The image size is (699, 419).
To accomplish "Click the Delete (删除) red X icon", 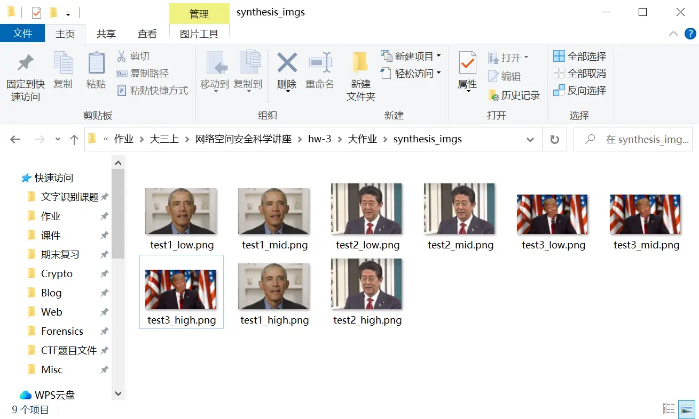I will click(287, 63).
